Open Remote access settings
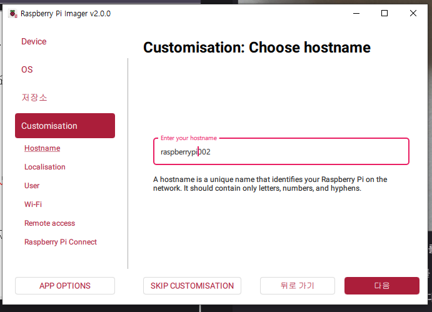Image resolution: width=432 pixels, height=312 pixels. 49,223
